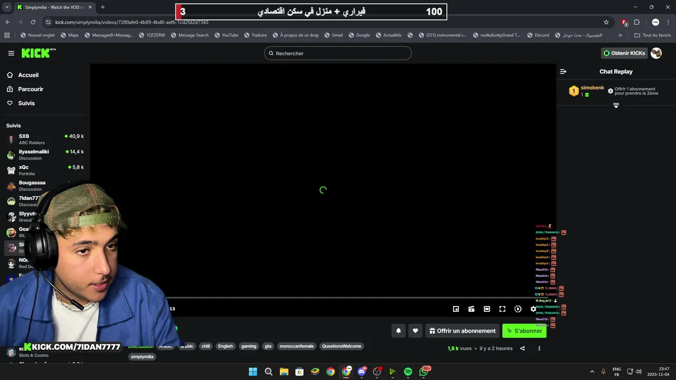The width and height of the screenshot is (676, 380).
Task: Open playback speed control in player
Action: [518, 309]
